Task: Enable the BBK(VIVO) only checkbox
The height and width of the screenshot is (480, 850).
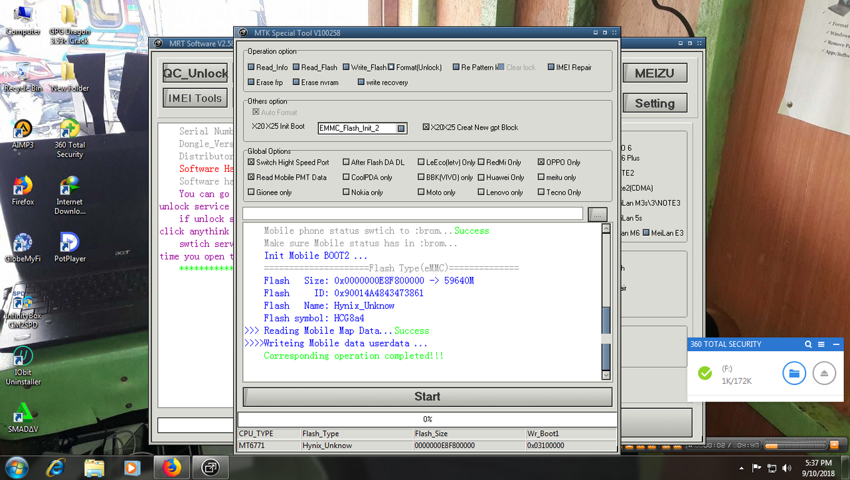Action: click(x=445, y=178)
